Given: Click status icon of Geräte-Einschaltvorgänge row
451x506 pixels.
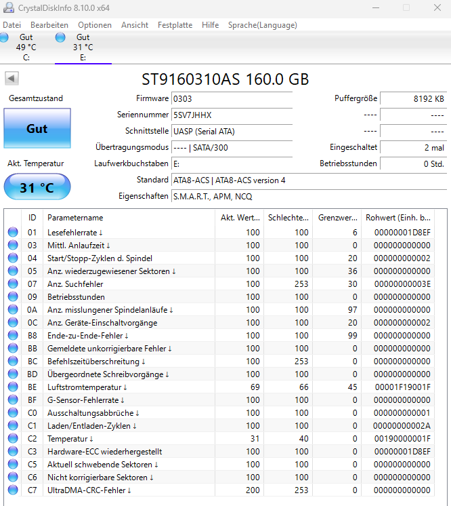Looking at the screenshot, I should coord(13,323).
